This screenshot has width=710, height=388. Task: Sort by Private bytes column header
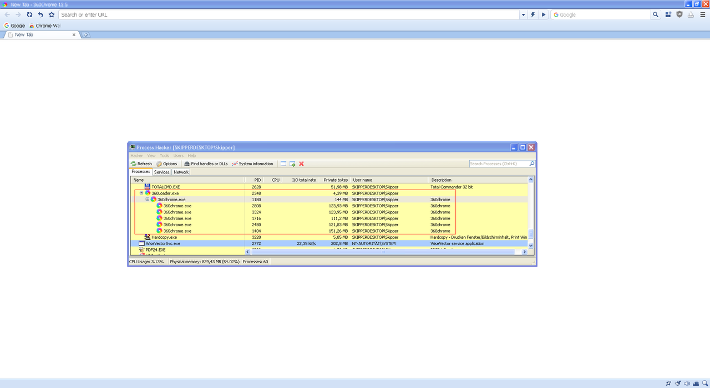(333, 180)
